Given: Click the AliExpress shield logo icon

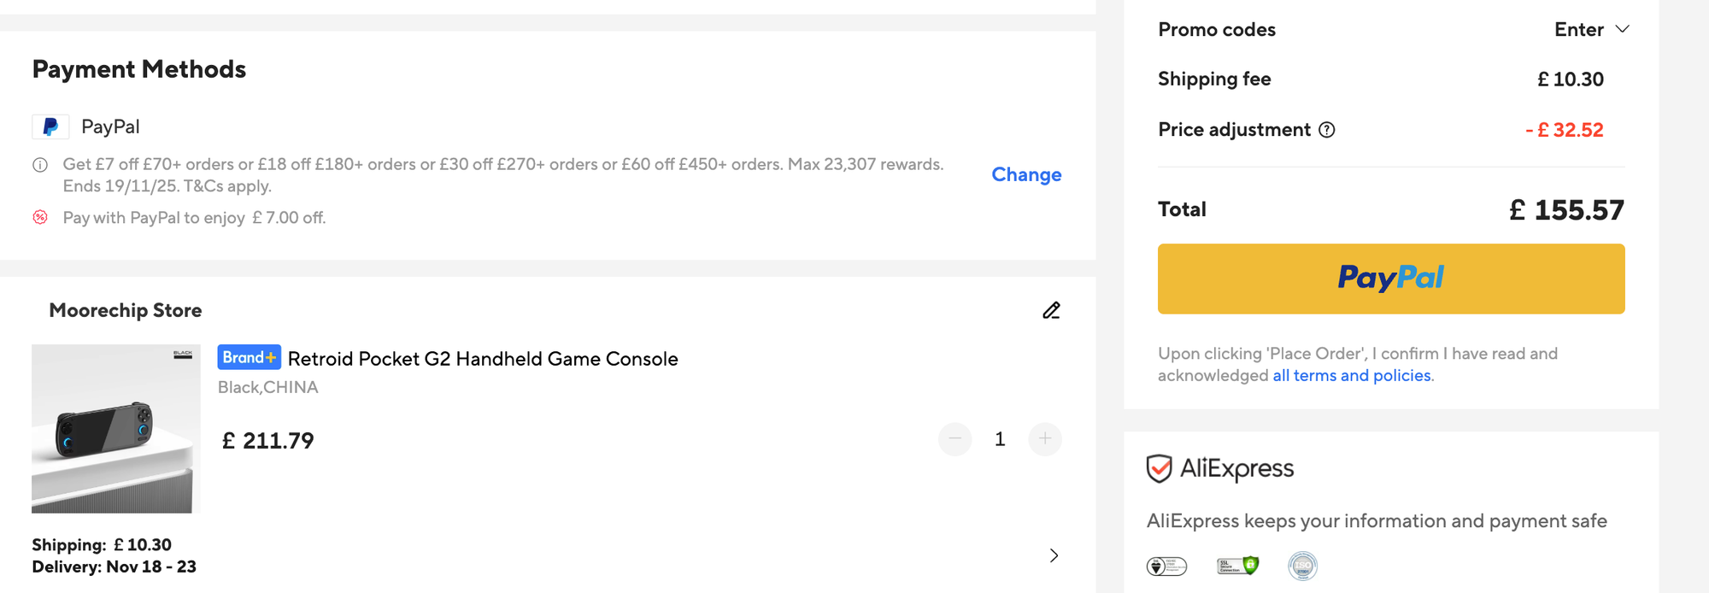Looking at the screenshot, I should tap(1159, 468).
